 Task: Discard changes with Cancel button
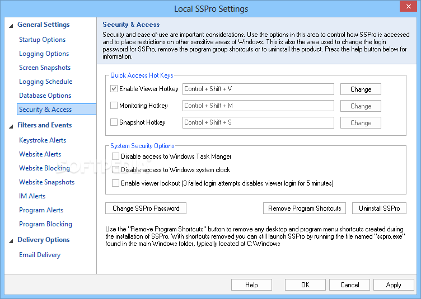(349, 284)
